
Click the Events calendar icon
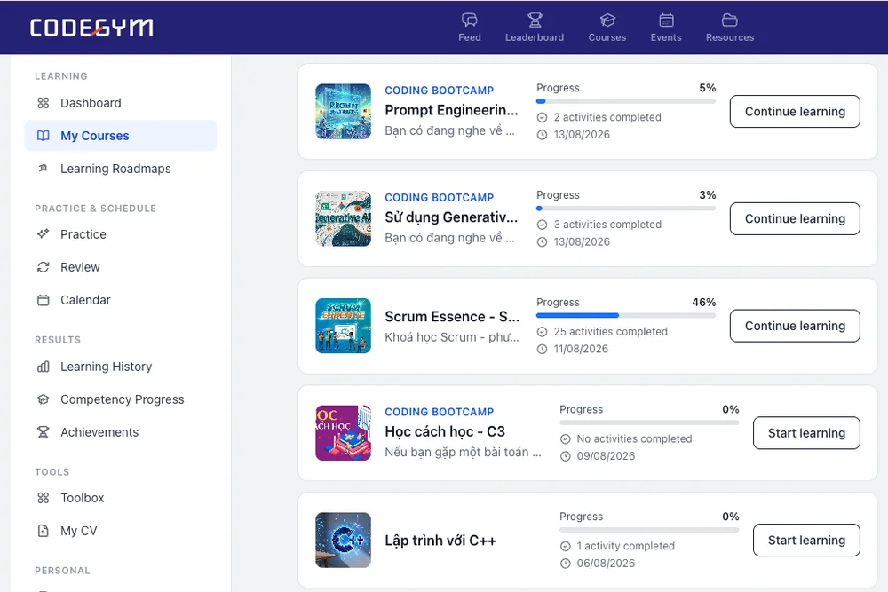[666, 20]
